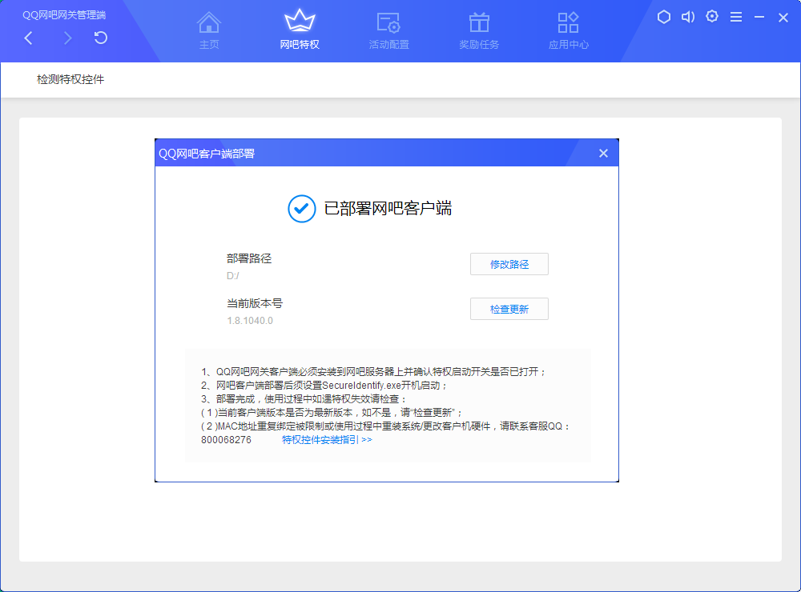Image resolution: width=801 pixels, height=592 pixels.
Task: Close the QQ网吧客户端部署 dialog
Action: tap(603, 153)
